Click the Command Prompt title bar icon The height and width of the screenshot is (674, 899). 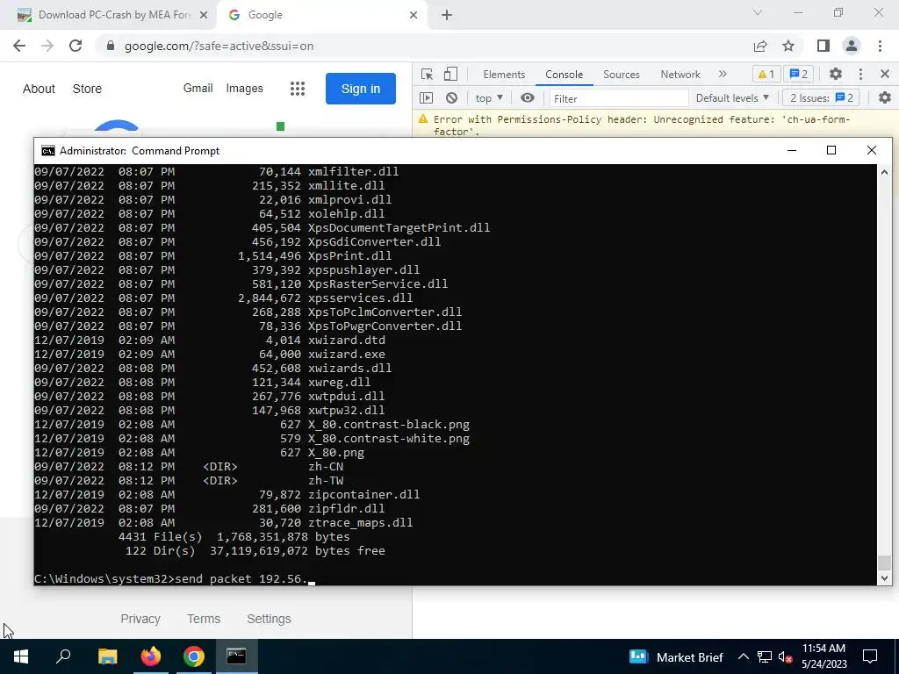click(x=48, y=151)
